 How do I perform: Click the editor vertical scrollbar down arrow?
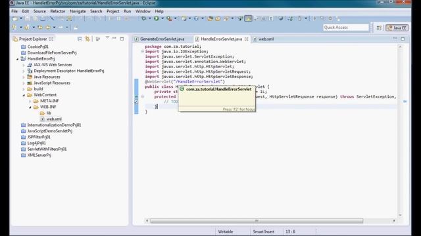pyautogui.click(x=400, y=215)
